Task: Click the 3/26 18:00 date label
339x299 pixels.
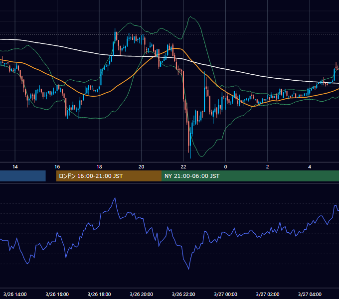Action: [x=99, y=294]
